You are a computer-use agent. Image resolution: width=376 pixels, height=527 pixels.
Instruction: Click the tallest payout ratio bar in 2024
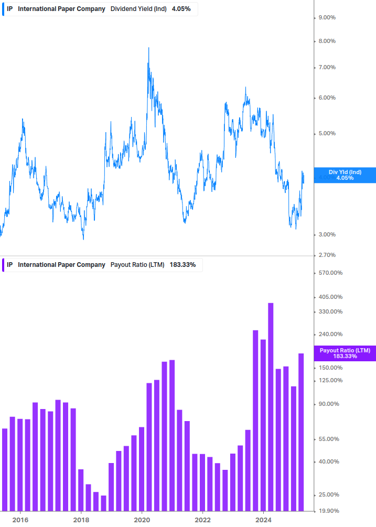click(x=271, y=407)
